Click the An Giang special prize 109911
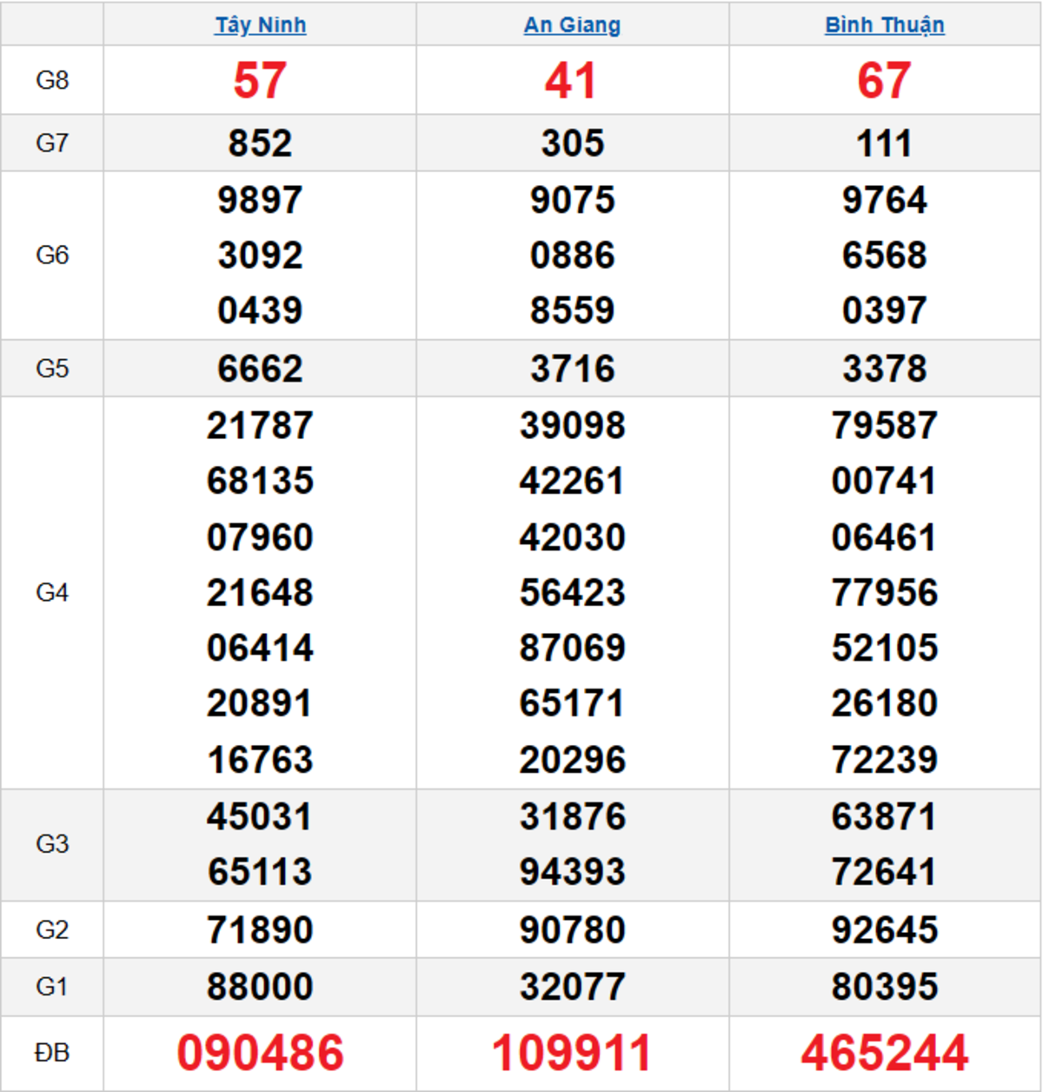 coord(572,1053)
